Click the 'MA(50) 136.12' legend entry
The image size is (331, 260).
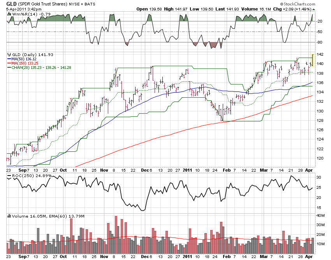(24, 59)
